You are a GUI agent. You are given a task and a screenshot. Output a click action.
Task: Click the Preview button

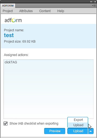(55, 131)
